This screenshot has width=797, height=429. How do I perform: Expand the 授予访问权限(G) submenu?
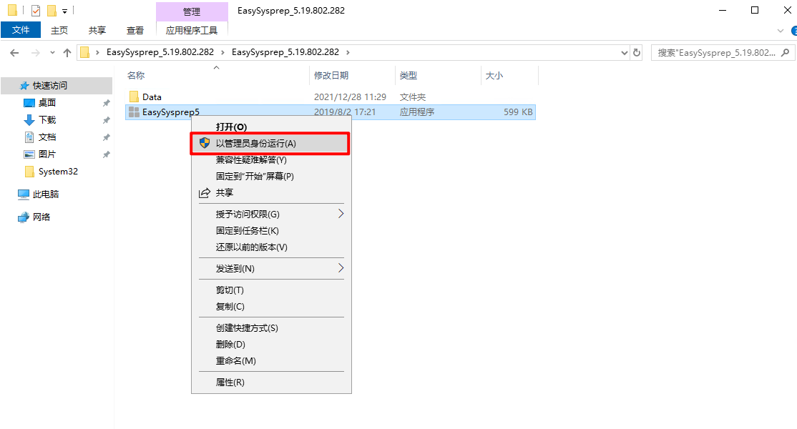point(341,214)
